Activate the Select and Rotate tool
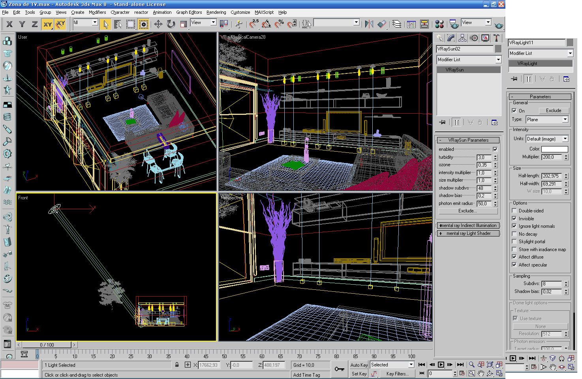Screen dimensions: 582x379 pos(171,24)
